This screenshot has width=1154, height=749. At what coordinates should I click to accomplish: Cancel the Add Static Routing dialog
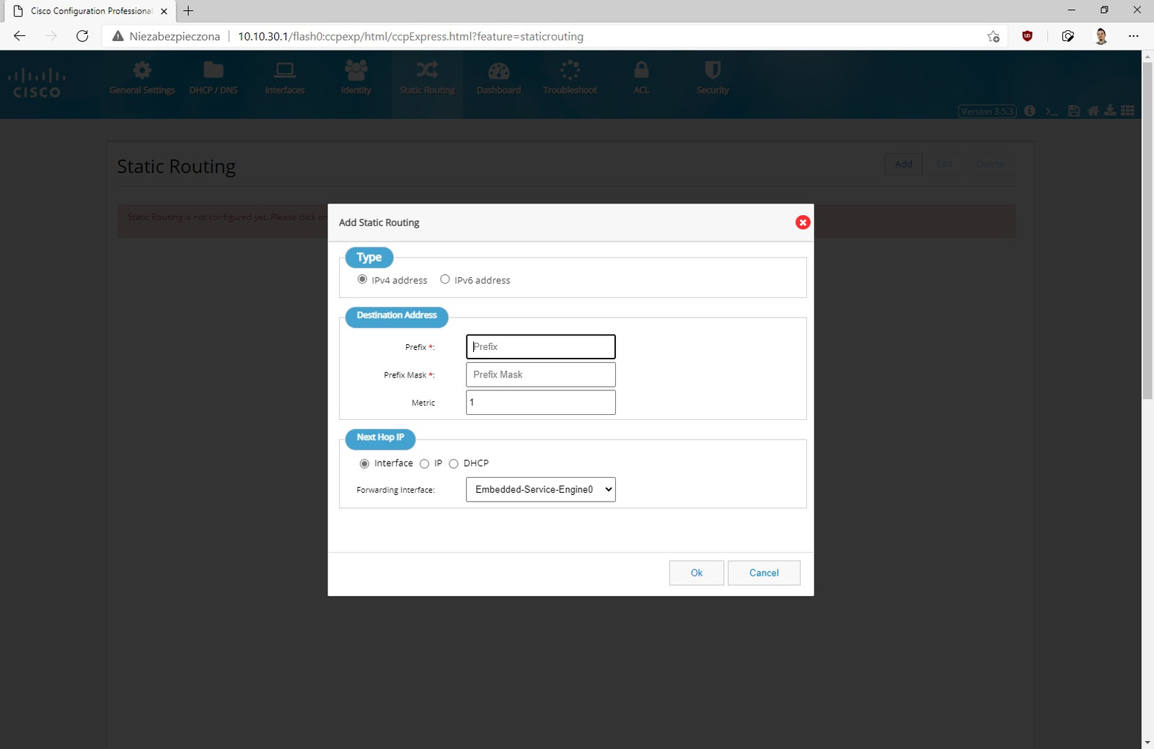click(763, 573)
